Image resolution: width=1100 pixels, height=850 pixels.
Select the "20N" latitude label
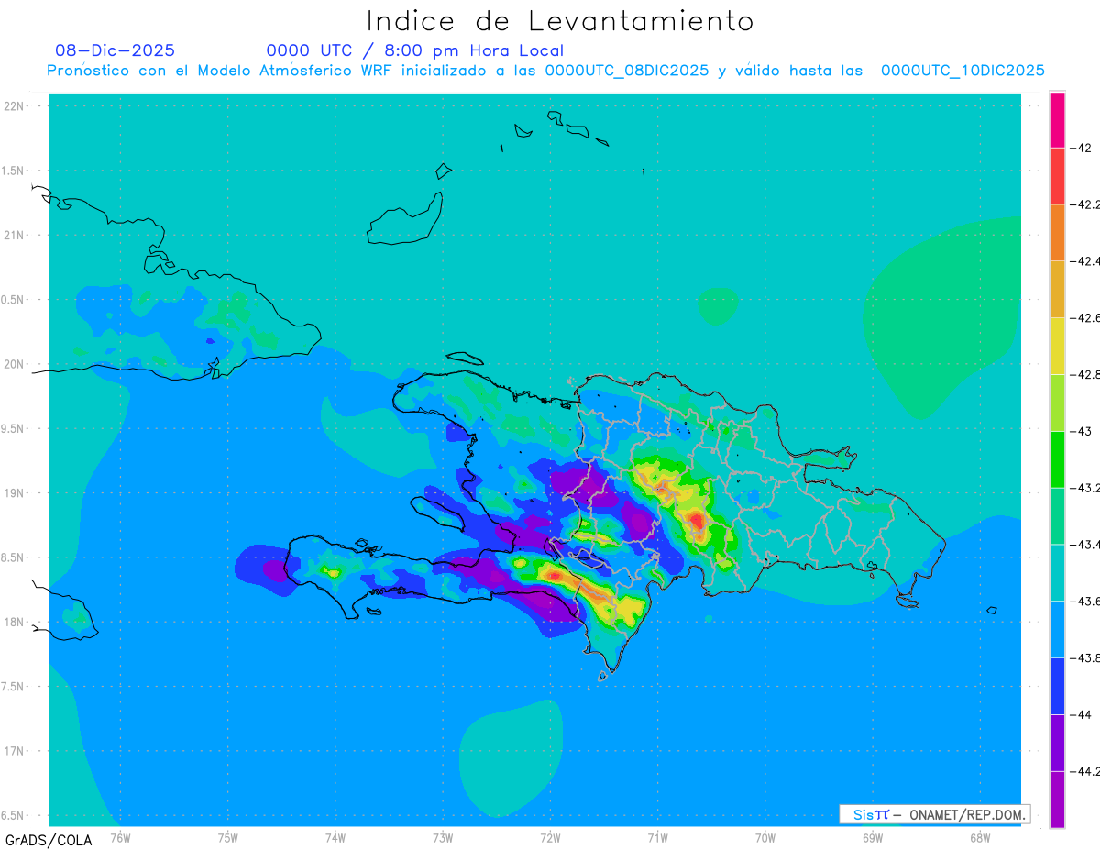point(16,364)
